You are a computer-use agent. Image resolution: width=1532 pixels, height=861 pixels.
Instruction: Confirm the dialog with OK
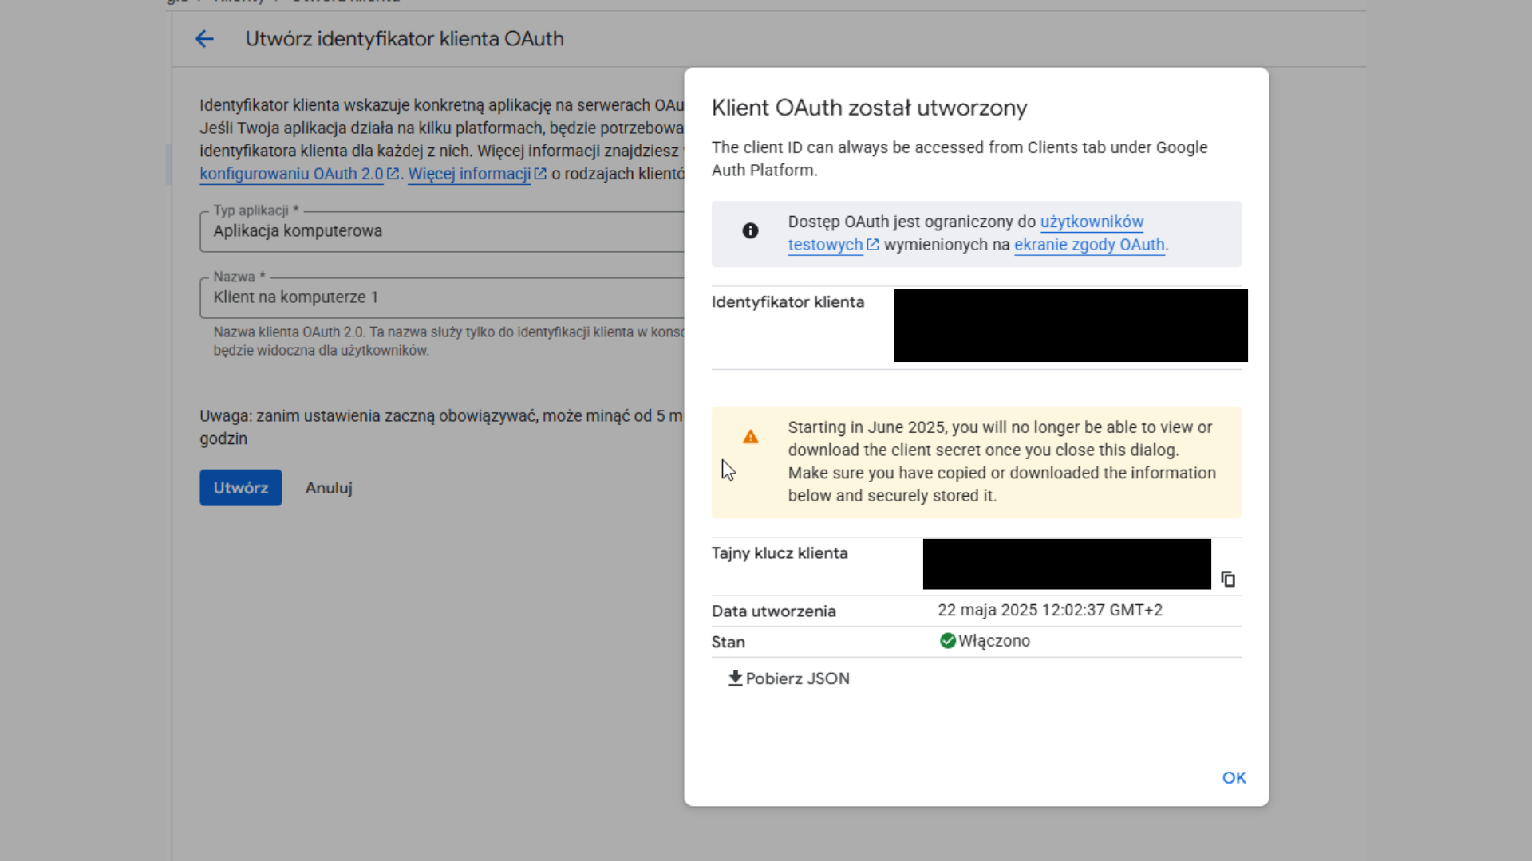click(1234, 777)
